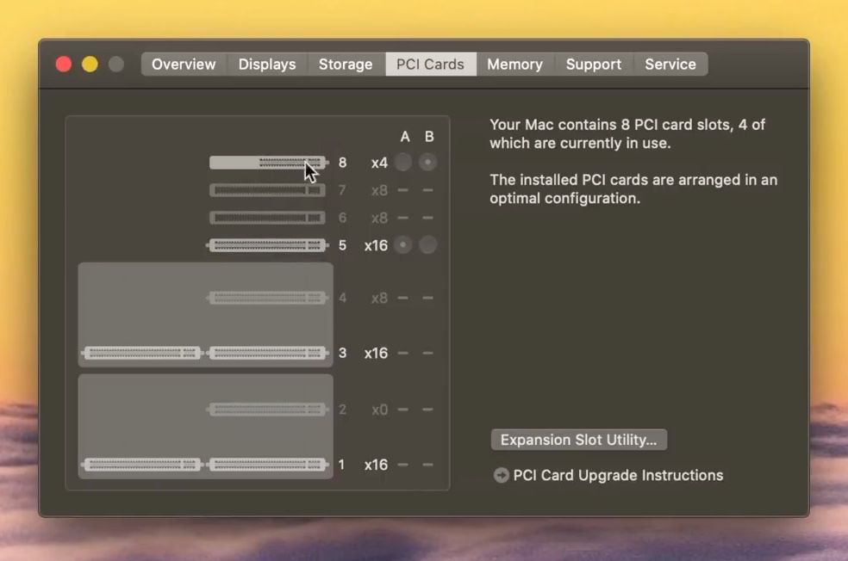Open PCI Card Upgrade Instructions link

(x=618, y=475)
